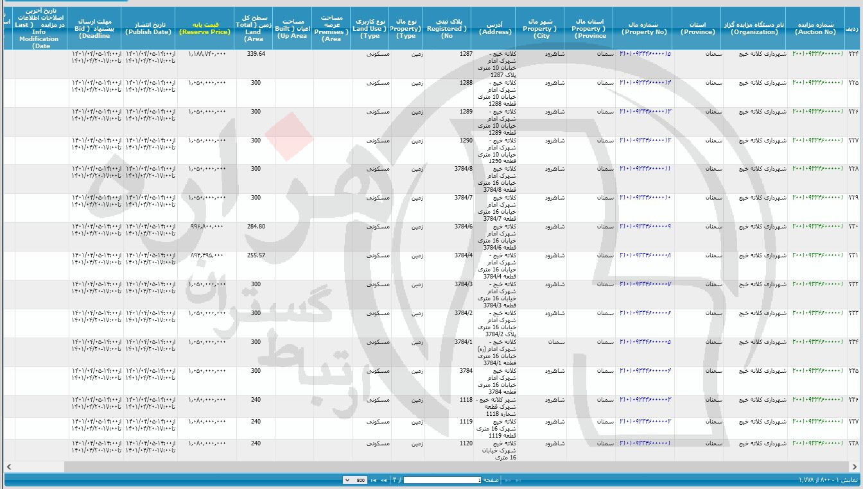The height and width of the screenshot is (489, 863).
Task: Open property number link in row ۲۲۴
Action: coord(645,55)
